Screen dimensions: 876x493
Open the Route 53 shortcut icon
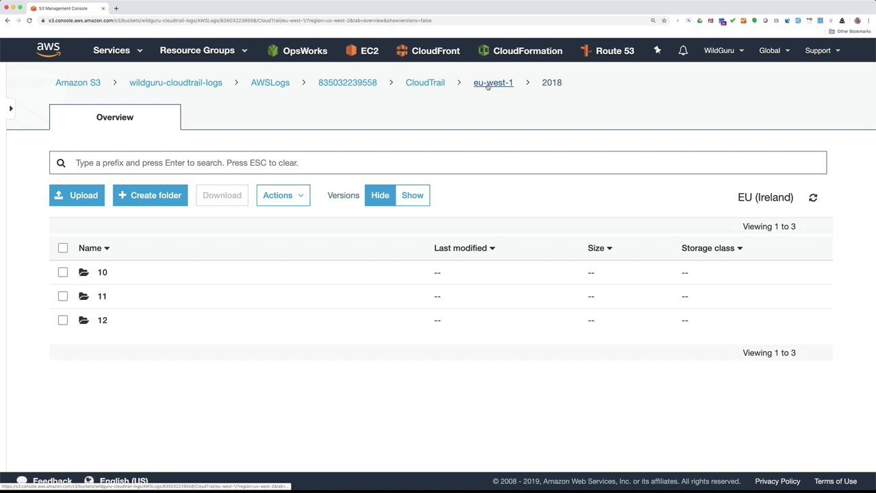pos(585,51)
